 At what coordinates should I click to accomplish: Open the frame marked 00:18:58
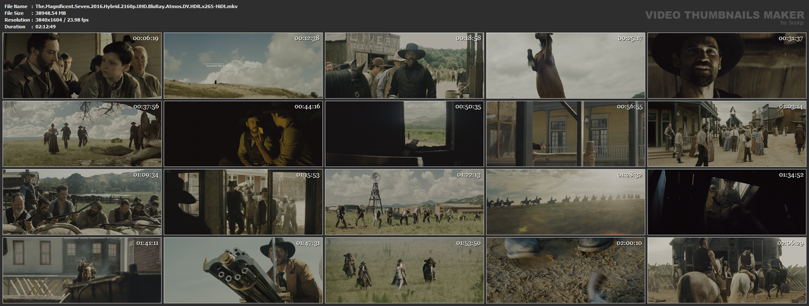[x=404, y=65]
